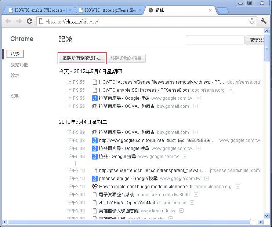Click GOMAJI face favicon at 下午5:09
This screenshot has height=227, width=272.
pyautogui.click(x=95, y=132)
